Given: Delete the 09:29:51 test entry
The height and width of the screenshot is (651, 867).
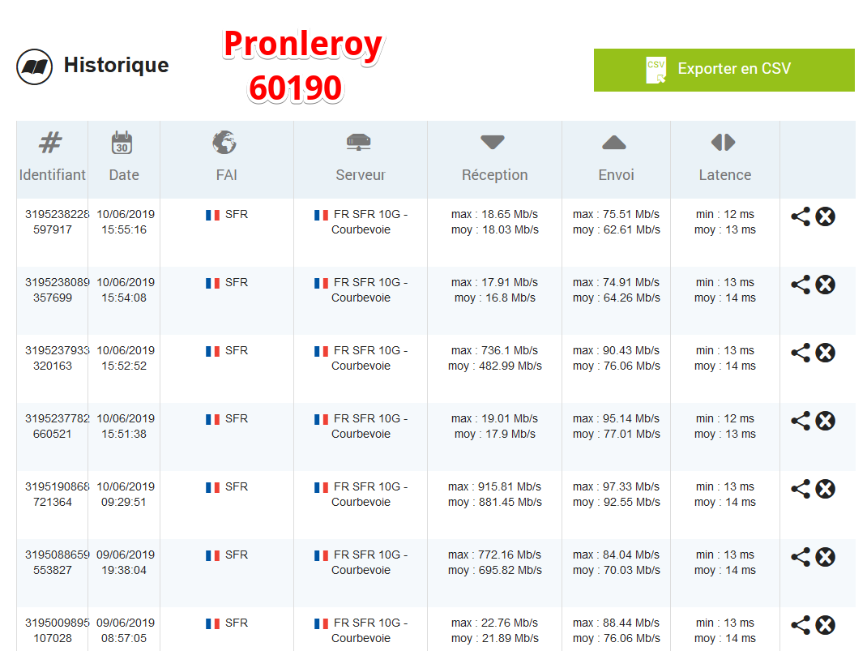Looking at the screenshot, I should click(x=826, y=489).
